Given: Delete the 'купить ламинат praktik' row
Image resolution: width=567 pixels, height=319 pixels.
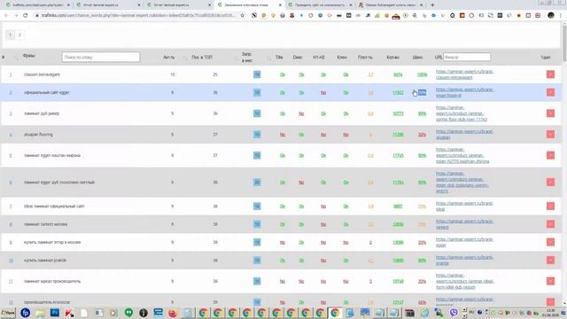Looking at the screenshot, I should coord(550,261).
